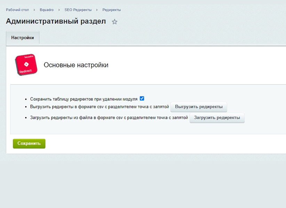Uncheck Сохранить таблицу редиректов при удалении модуля
The width and height of the screenshot is (286, 208).
(142, 98)
